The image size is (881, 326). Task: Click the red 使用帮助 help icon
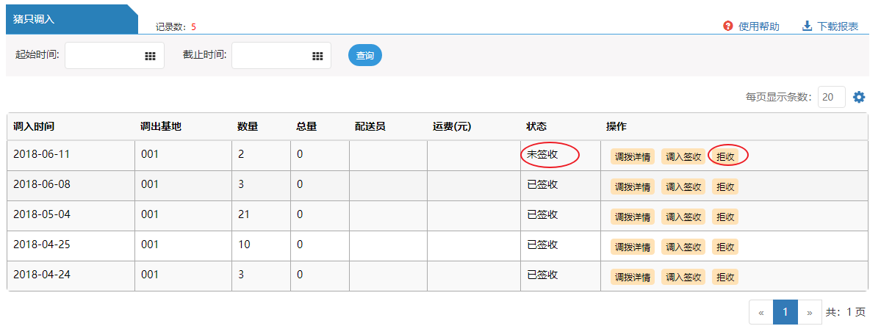[728, 26]
